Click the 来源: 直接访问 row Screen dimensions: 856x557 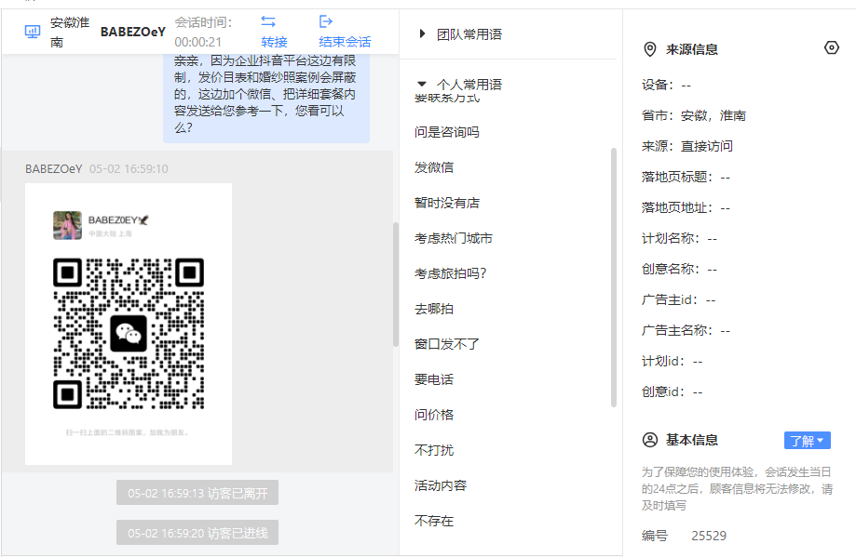(686, 146)
